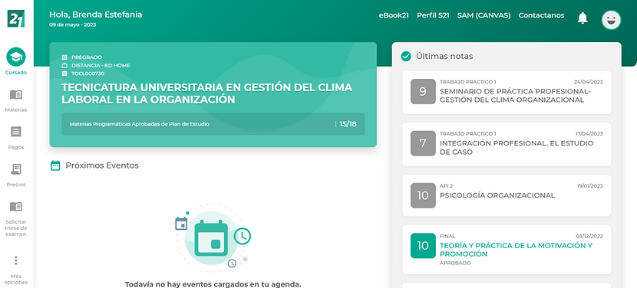The width and height of the screenshot is (637, 288).
Task: Click the grade 7 badge
Action: (x=423, y=143)
